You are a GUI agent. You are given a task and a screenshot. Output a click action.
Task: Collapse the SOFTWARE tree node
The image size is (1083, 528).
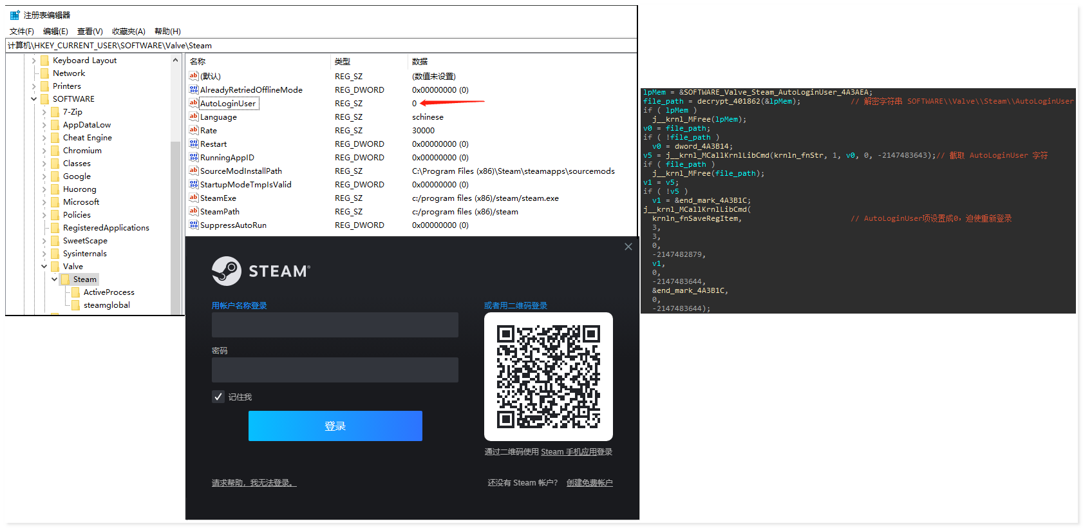[34, 99]
